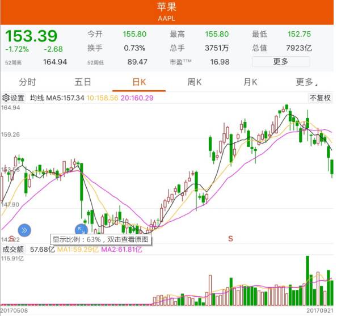Viewport: 337px width, 316px height.
Task: Click the 总值 value 7923亿
Action: [x=299, y=48]
